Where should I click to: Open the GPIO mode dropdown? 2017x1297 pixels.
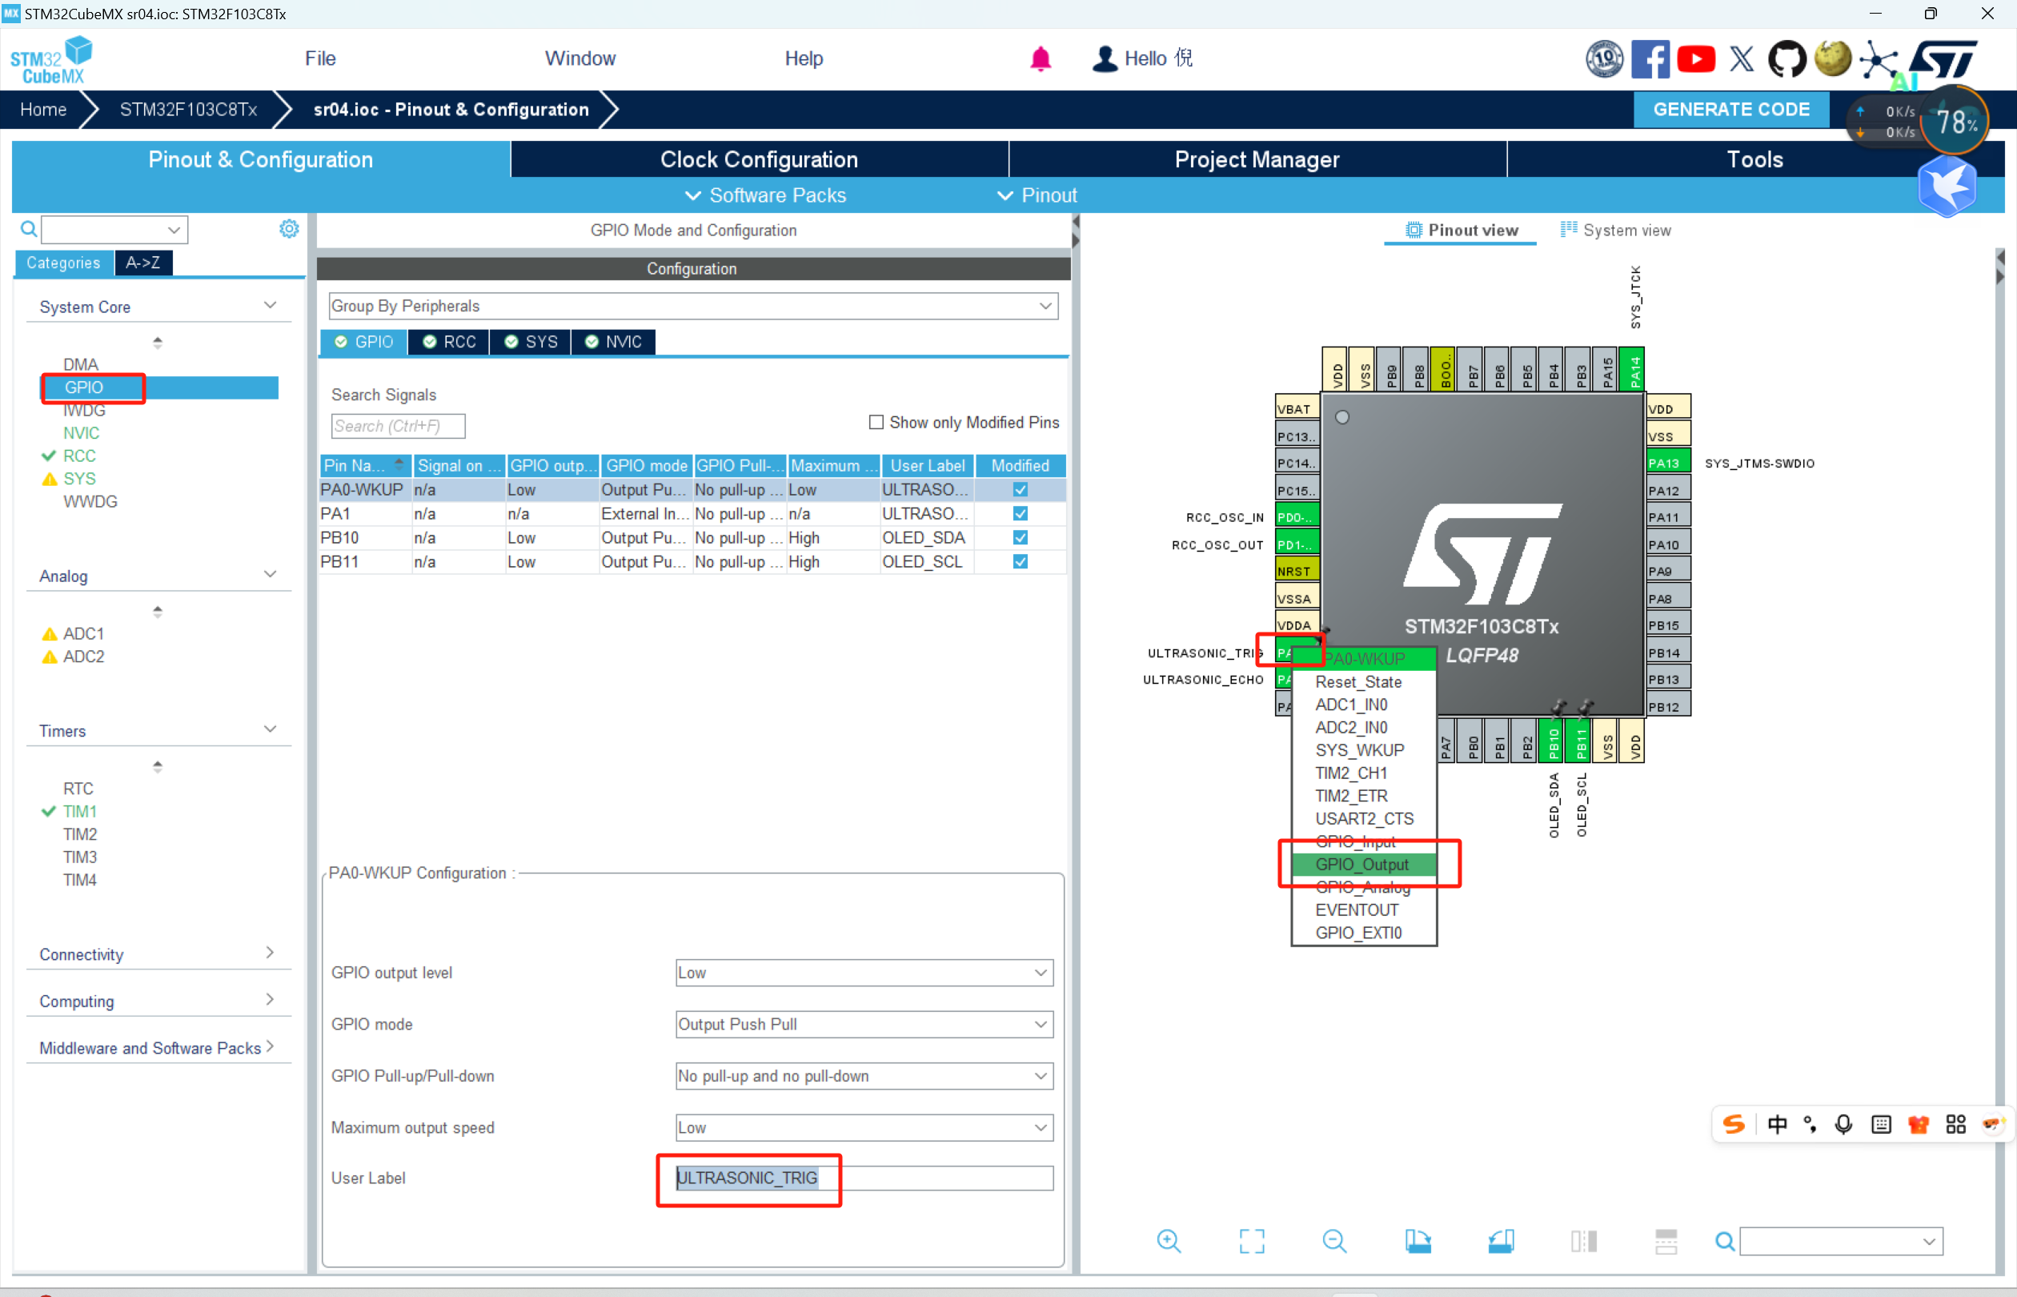coord(864,1024)
